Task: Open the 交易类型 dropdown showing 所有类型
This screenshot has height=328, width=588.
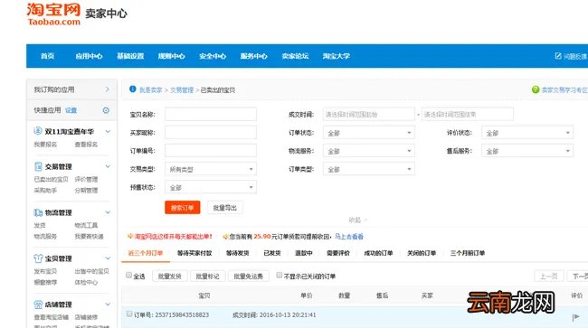Action: tap(211, 169)
